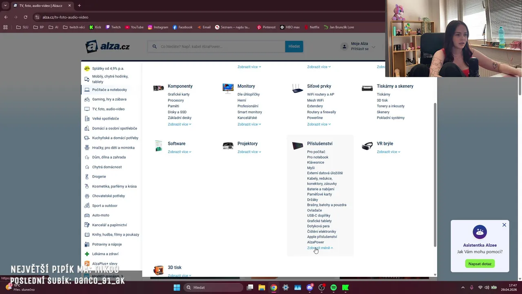Open a new browser tab with plus

pos(79,6)
